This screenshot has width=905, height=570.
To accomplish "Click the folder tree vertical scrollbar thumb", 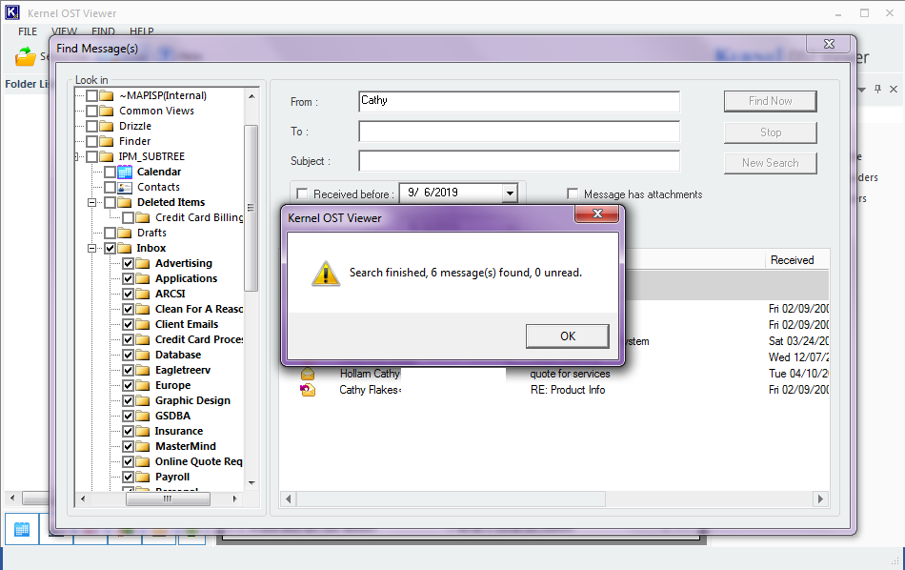I will tap(251, 208).
